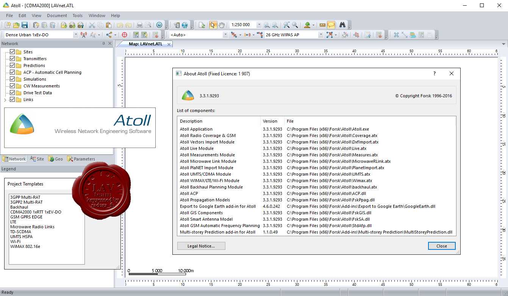Toggle the Links folder checkbox
This screenshot has width=508, height=296.
point(13,100)
